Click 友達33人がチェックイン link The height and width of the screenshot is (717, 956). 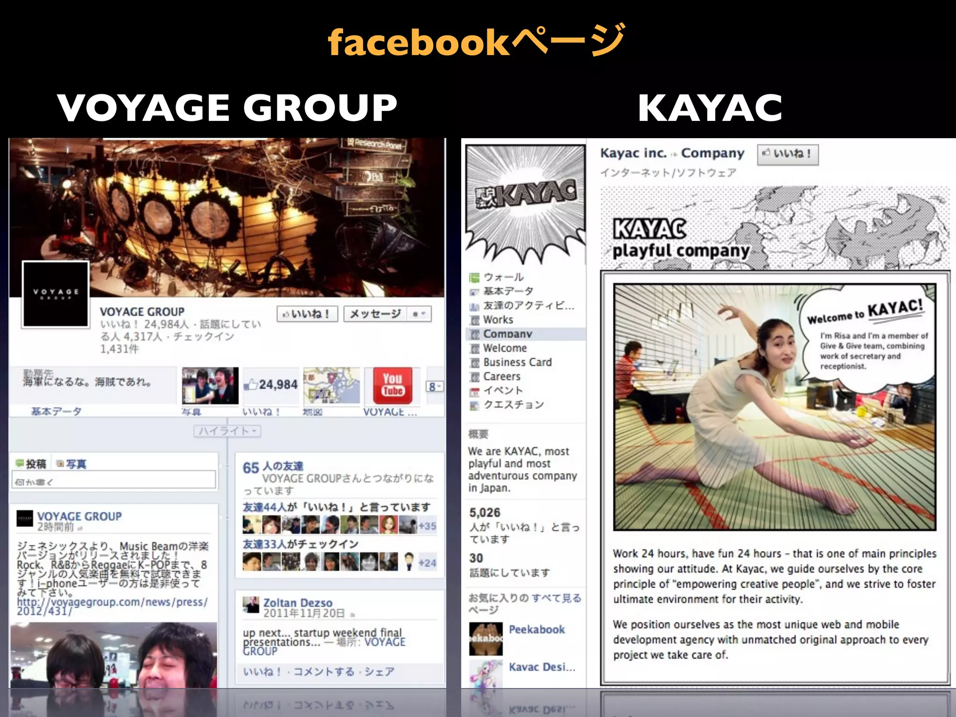point(301,544)
